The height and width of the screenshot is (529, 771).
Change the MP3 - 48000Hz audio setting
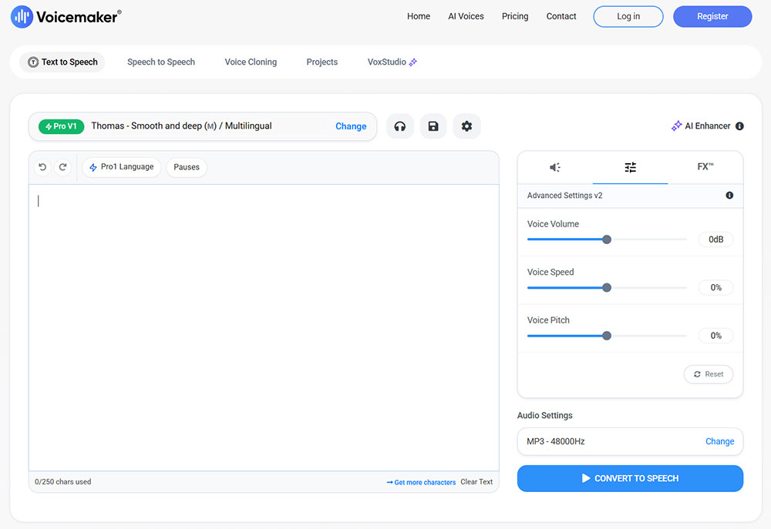(x=720, y=441)
